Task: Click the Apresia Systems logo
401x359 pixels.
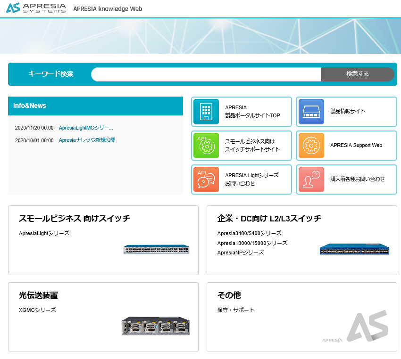Action: pos(36,8)
